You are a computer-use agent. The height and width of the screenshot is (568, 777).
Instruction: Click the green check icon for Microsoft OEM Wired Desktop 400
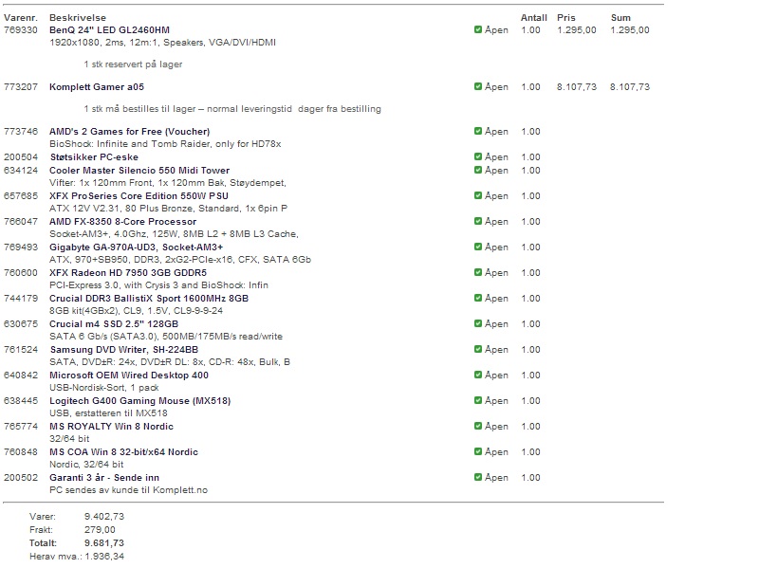(478, 375)
